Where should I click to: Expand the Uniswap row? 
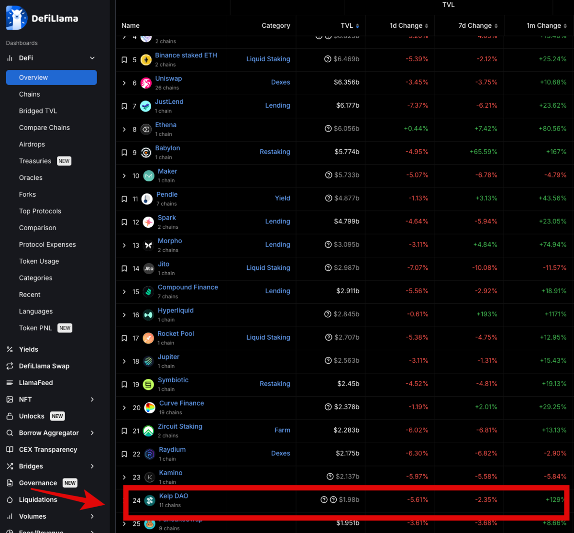pos(124,83)
